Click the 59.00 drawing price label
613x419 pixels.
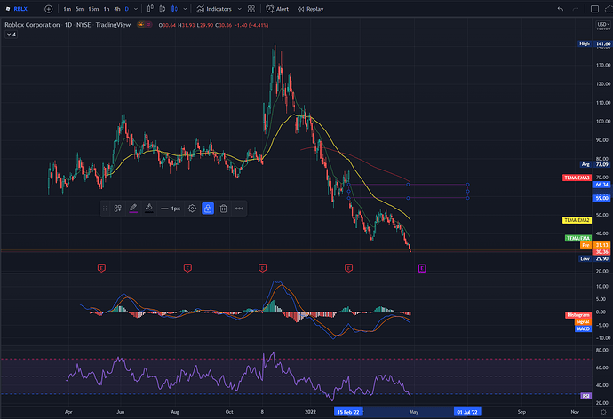601,198
